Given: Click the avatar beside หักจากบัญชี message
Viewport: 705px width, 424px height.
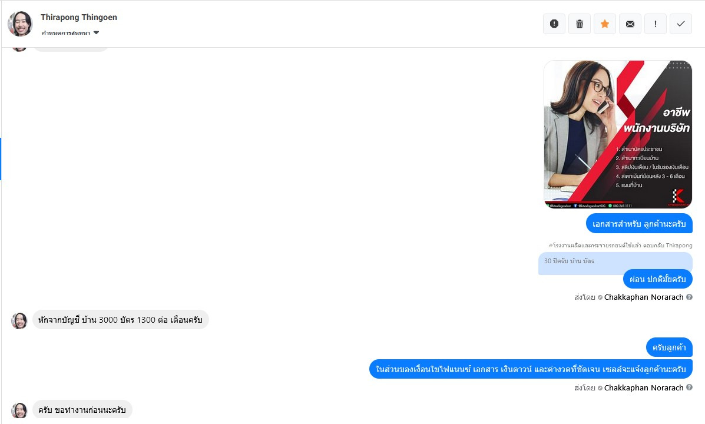Looking at the screenshot, I should click(x=19, y=320).
